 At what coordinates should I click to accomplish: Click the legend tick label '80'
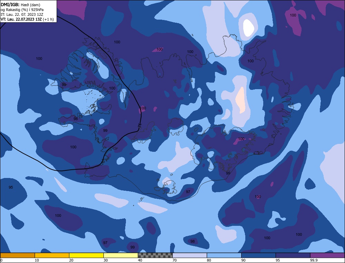209,260
